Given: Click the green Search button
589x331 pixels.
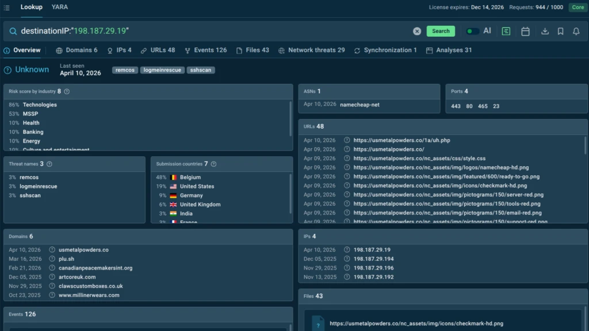Looking at the screenshot, I should [x=441, y=31].
